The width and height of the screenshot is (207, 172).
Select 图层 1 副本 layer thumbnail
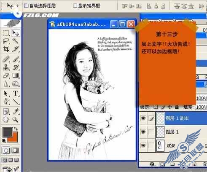(x=160, y=118)
